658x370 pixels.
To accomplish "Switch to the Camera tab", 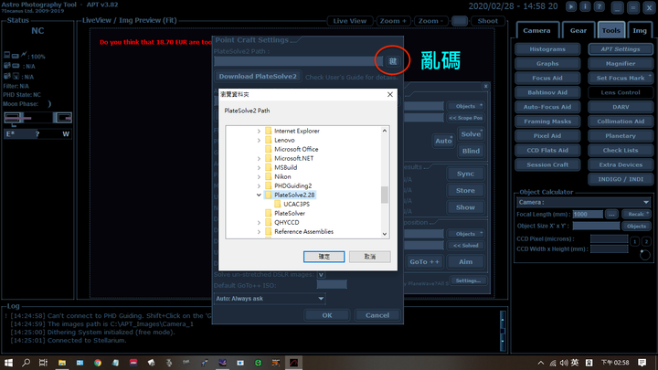I will [x=536, y=30].
